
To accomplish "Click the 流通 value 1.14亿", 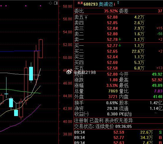I will tap(156, 109).
